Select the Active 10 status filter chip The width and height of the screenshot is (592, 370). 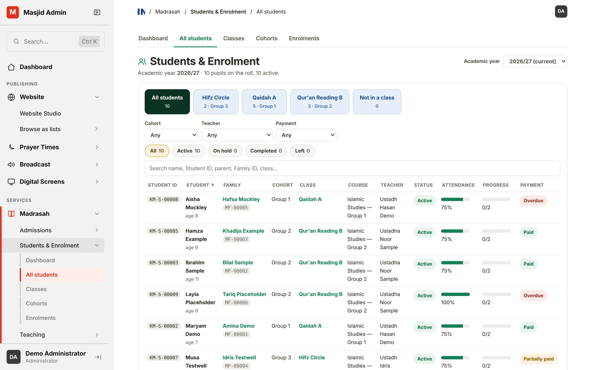tap(188, 151)
